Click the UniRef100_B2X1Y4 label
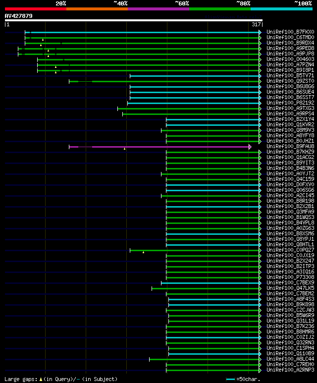 point(290,119)
